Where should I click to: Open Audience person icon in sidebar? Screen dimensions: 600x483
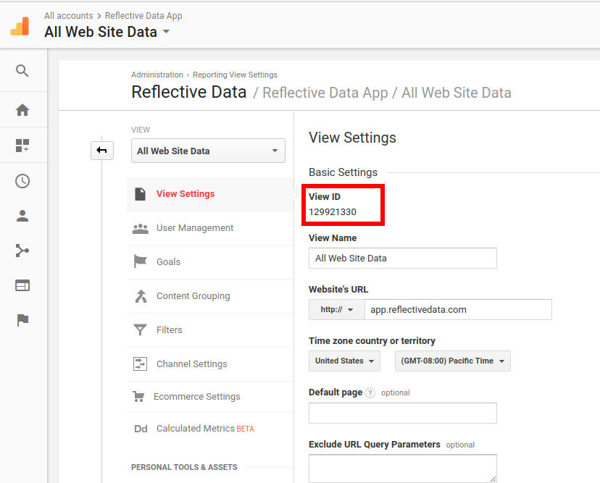click(x=22, y=216)
